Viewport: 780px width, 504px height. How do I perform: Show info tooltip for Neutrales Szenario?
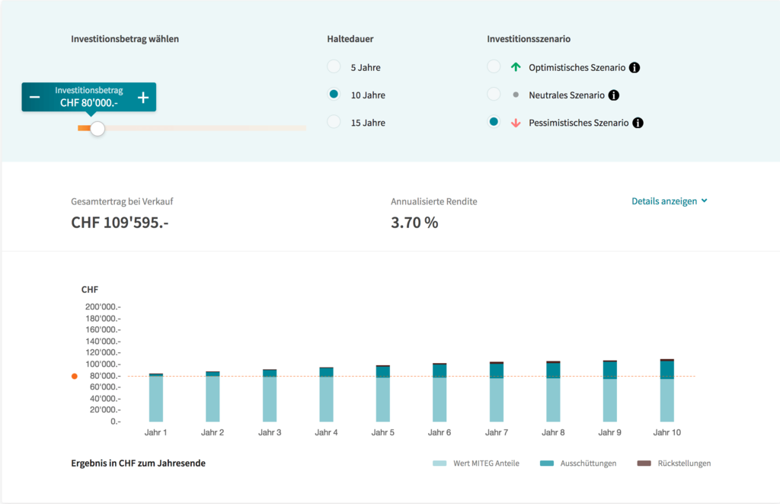pos(614,95)
